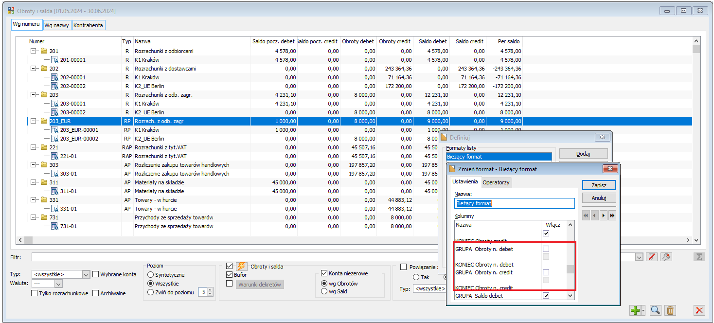Collapse the 202 account tree node
Image resolution: width=714 pixels, height=323 pixels.
[x=33, y=69]
